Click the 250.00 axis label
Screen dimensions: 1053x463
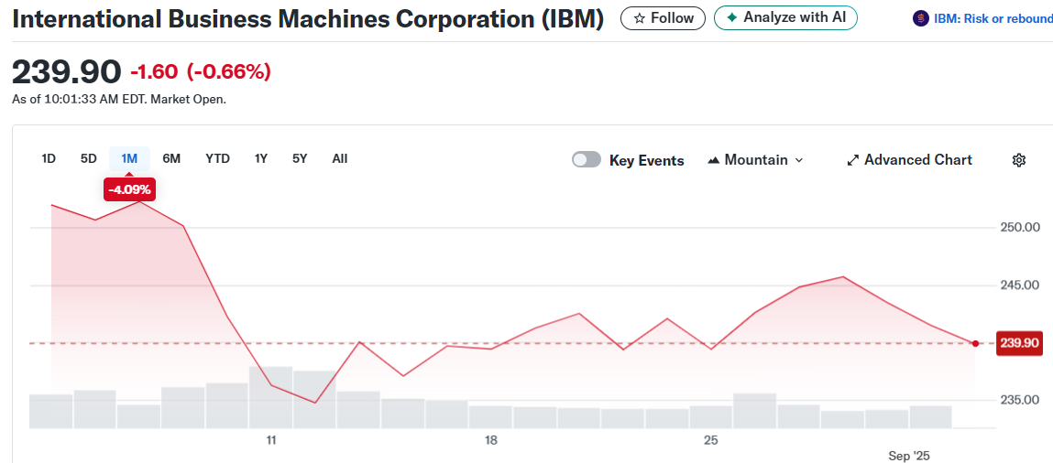[1019, 228]
